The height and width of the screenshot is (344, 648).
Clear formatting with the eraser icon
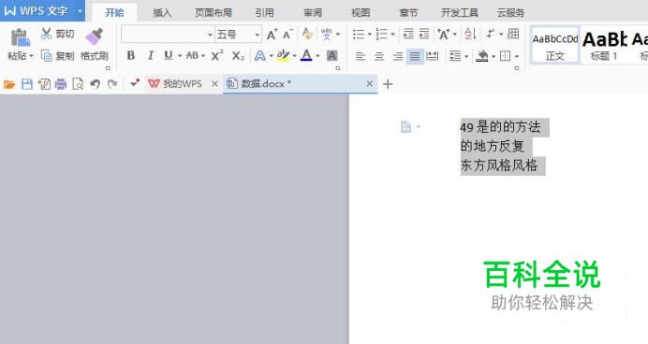coord(307,34)
